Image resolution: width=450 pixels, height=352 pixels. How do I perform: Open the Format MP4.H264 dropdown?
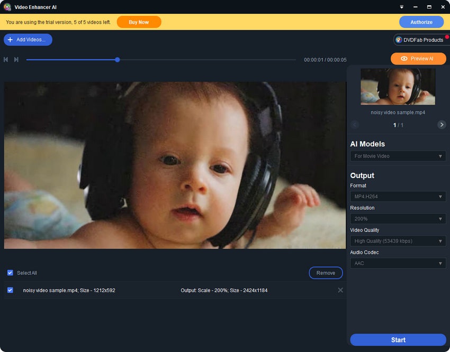pyautogui.click(x=398, y=197)
